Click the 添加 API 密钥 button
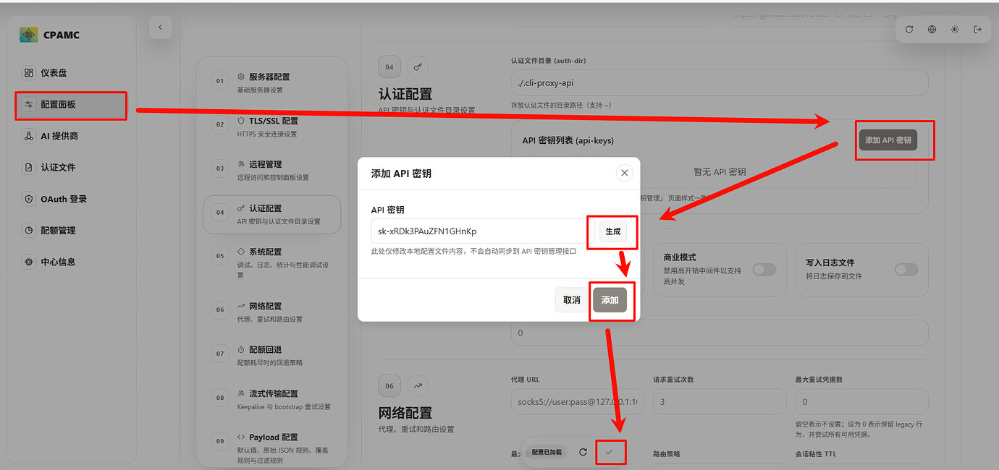Image resolution: width=999 pixels, height=470 pixels. (x=888, y=140)
